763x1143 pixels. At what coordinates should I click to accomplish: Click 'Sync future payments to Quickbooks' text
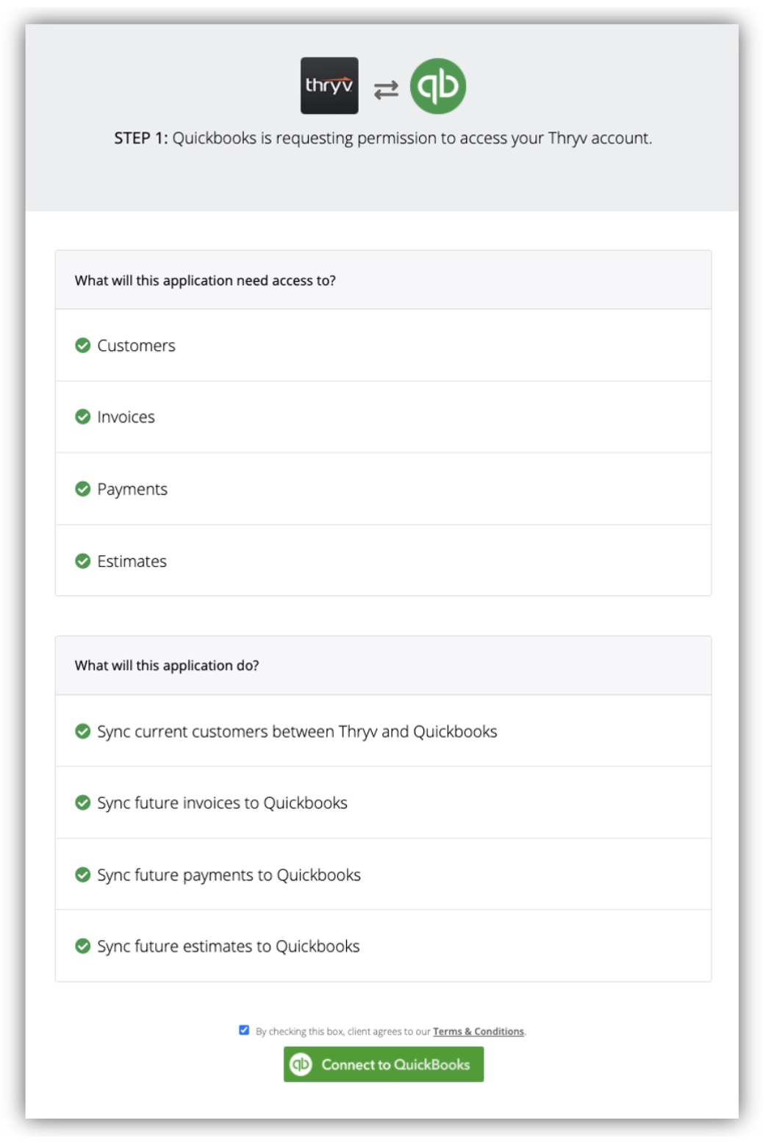pos(229,875)
